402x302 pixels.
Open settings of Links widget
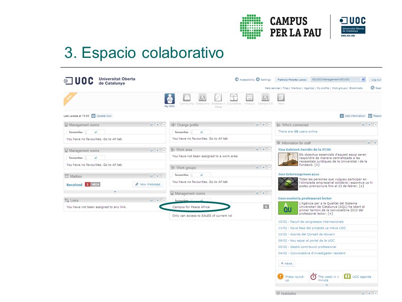tap(158, 200)
